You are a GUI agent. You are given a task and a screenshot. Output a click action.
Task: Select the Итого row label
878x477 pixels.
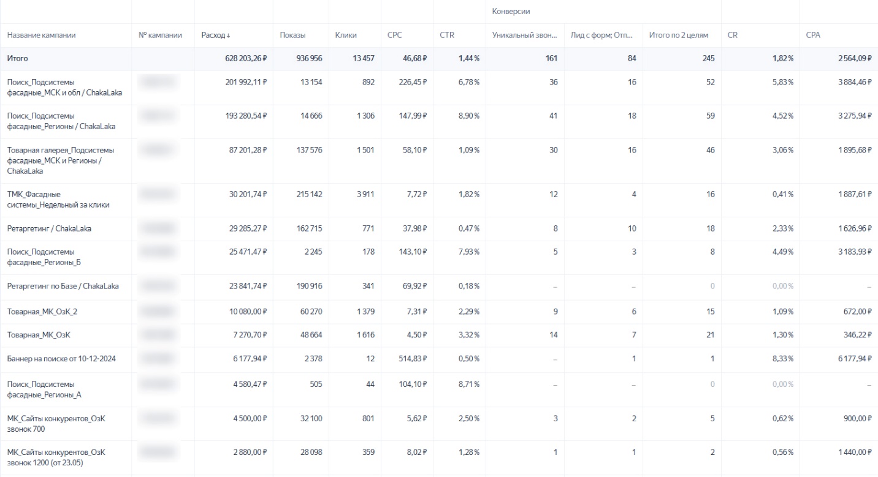click(x=18, y=58)
